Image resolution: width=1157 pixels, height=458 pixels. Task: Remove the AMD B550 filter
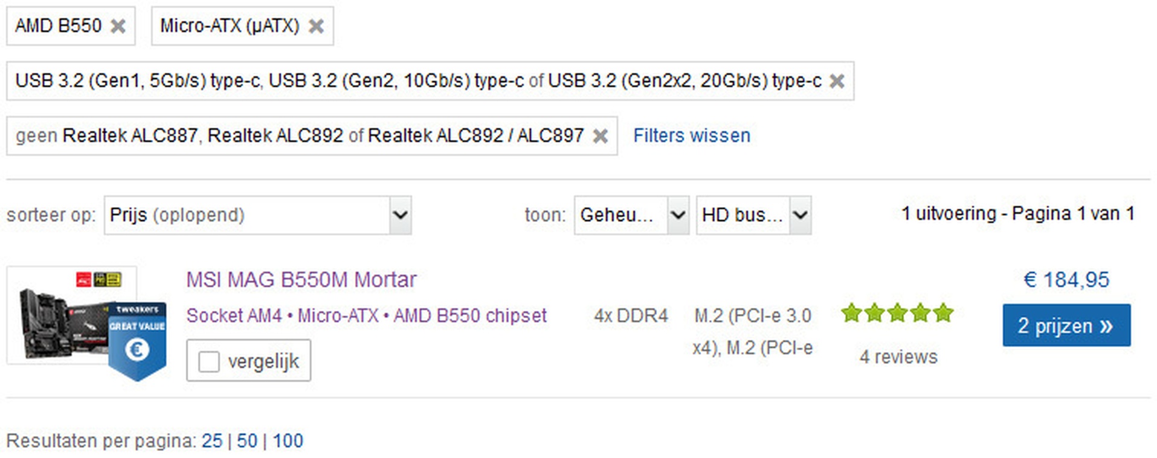click(x=118, y=26)
